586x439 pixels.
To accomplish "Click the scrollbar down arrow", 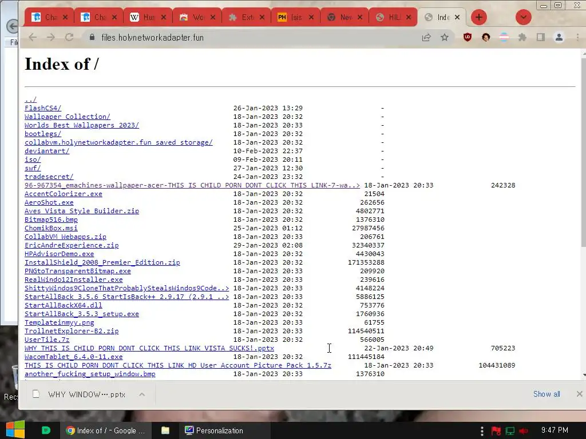I will click(584, 375).
